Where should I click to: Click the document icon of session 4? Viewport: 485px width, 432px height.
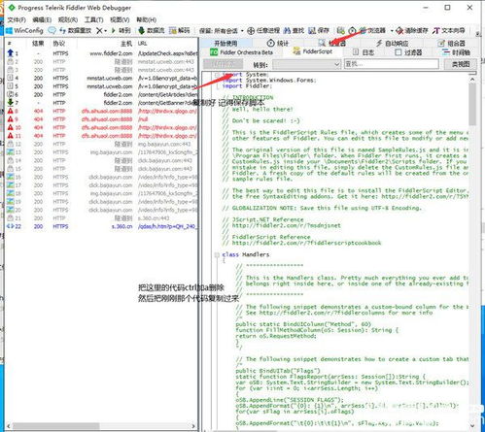(10, 78)
